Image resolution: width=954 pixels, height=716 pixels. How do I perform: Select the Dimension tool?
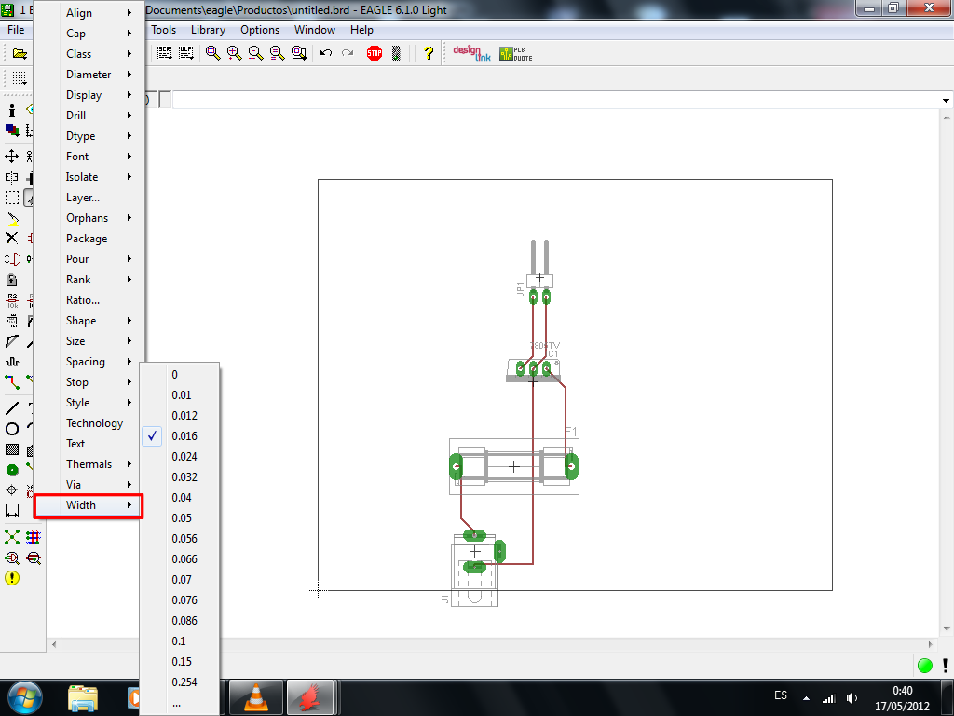tap(11, 511)
